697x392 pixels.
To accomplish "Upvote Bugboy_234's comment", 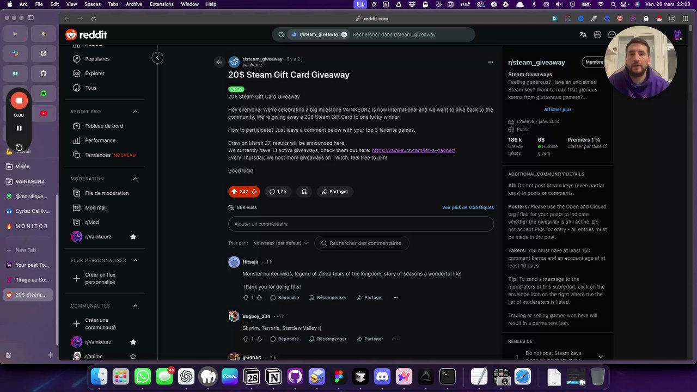I will (246, 339).
